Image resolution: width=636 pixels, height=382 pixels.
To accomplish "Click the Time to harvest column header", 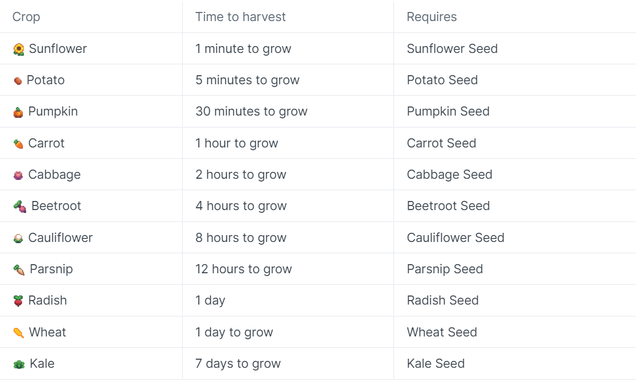I will [240, 17].
